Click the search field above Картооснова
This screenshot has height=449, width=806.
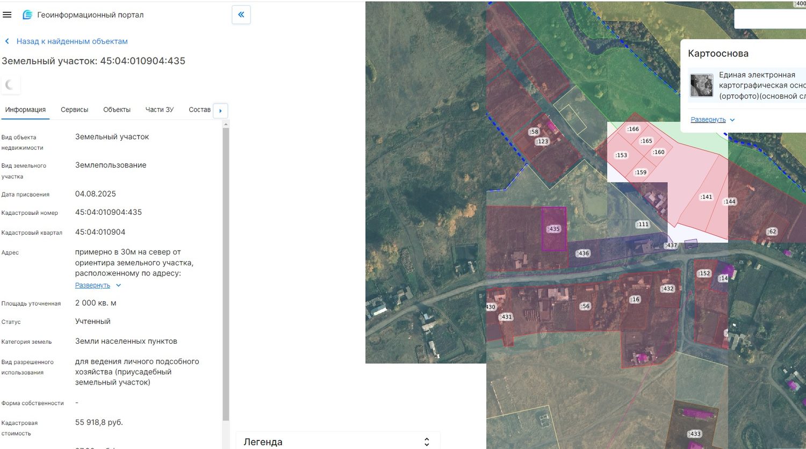770,19
